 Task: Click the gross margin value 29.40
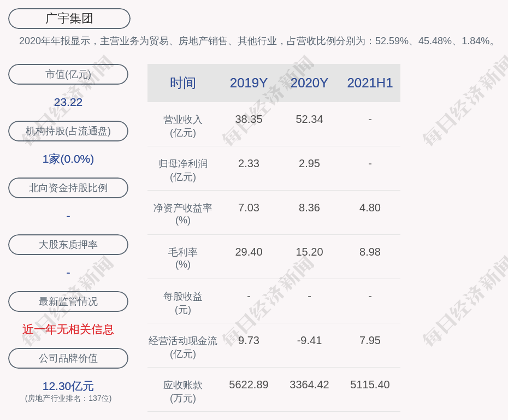[x=249, y=252]
